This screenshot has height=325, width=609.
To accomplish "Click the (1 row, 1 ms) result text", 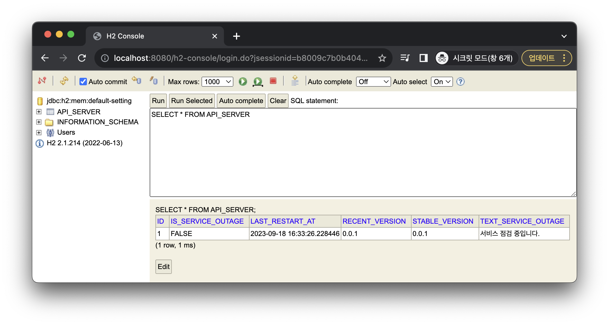I will tap(175, 245).
